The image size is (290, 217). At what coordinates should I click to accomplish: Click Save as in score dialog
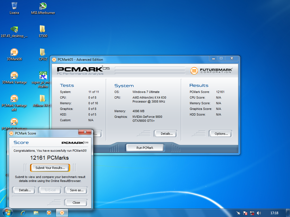pos(76,190)
